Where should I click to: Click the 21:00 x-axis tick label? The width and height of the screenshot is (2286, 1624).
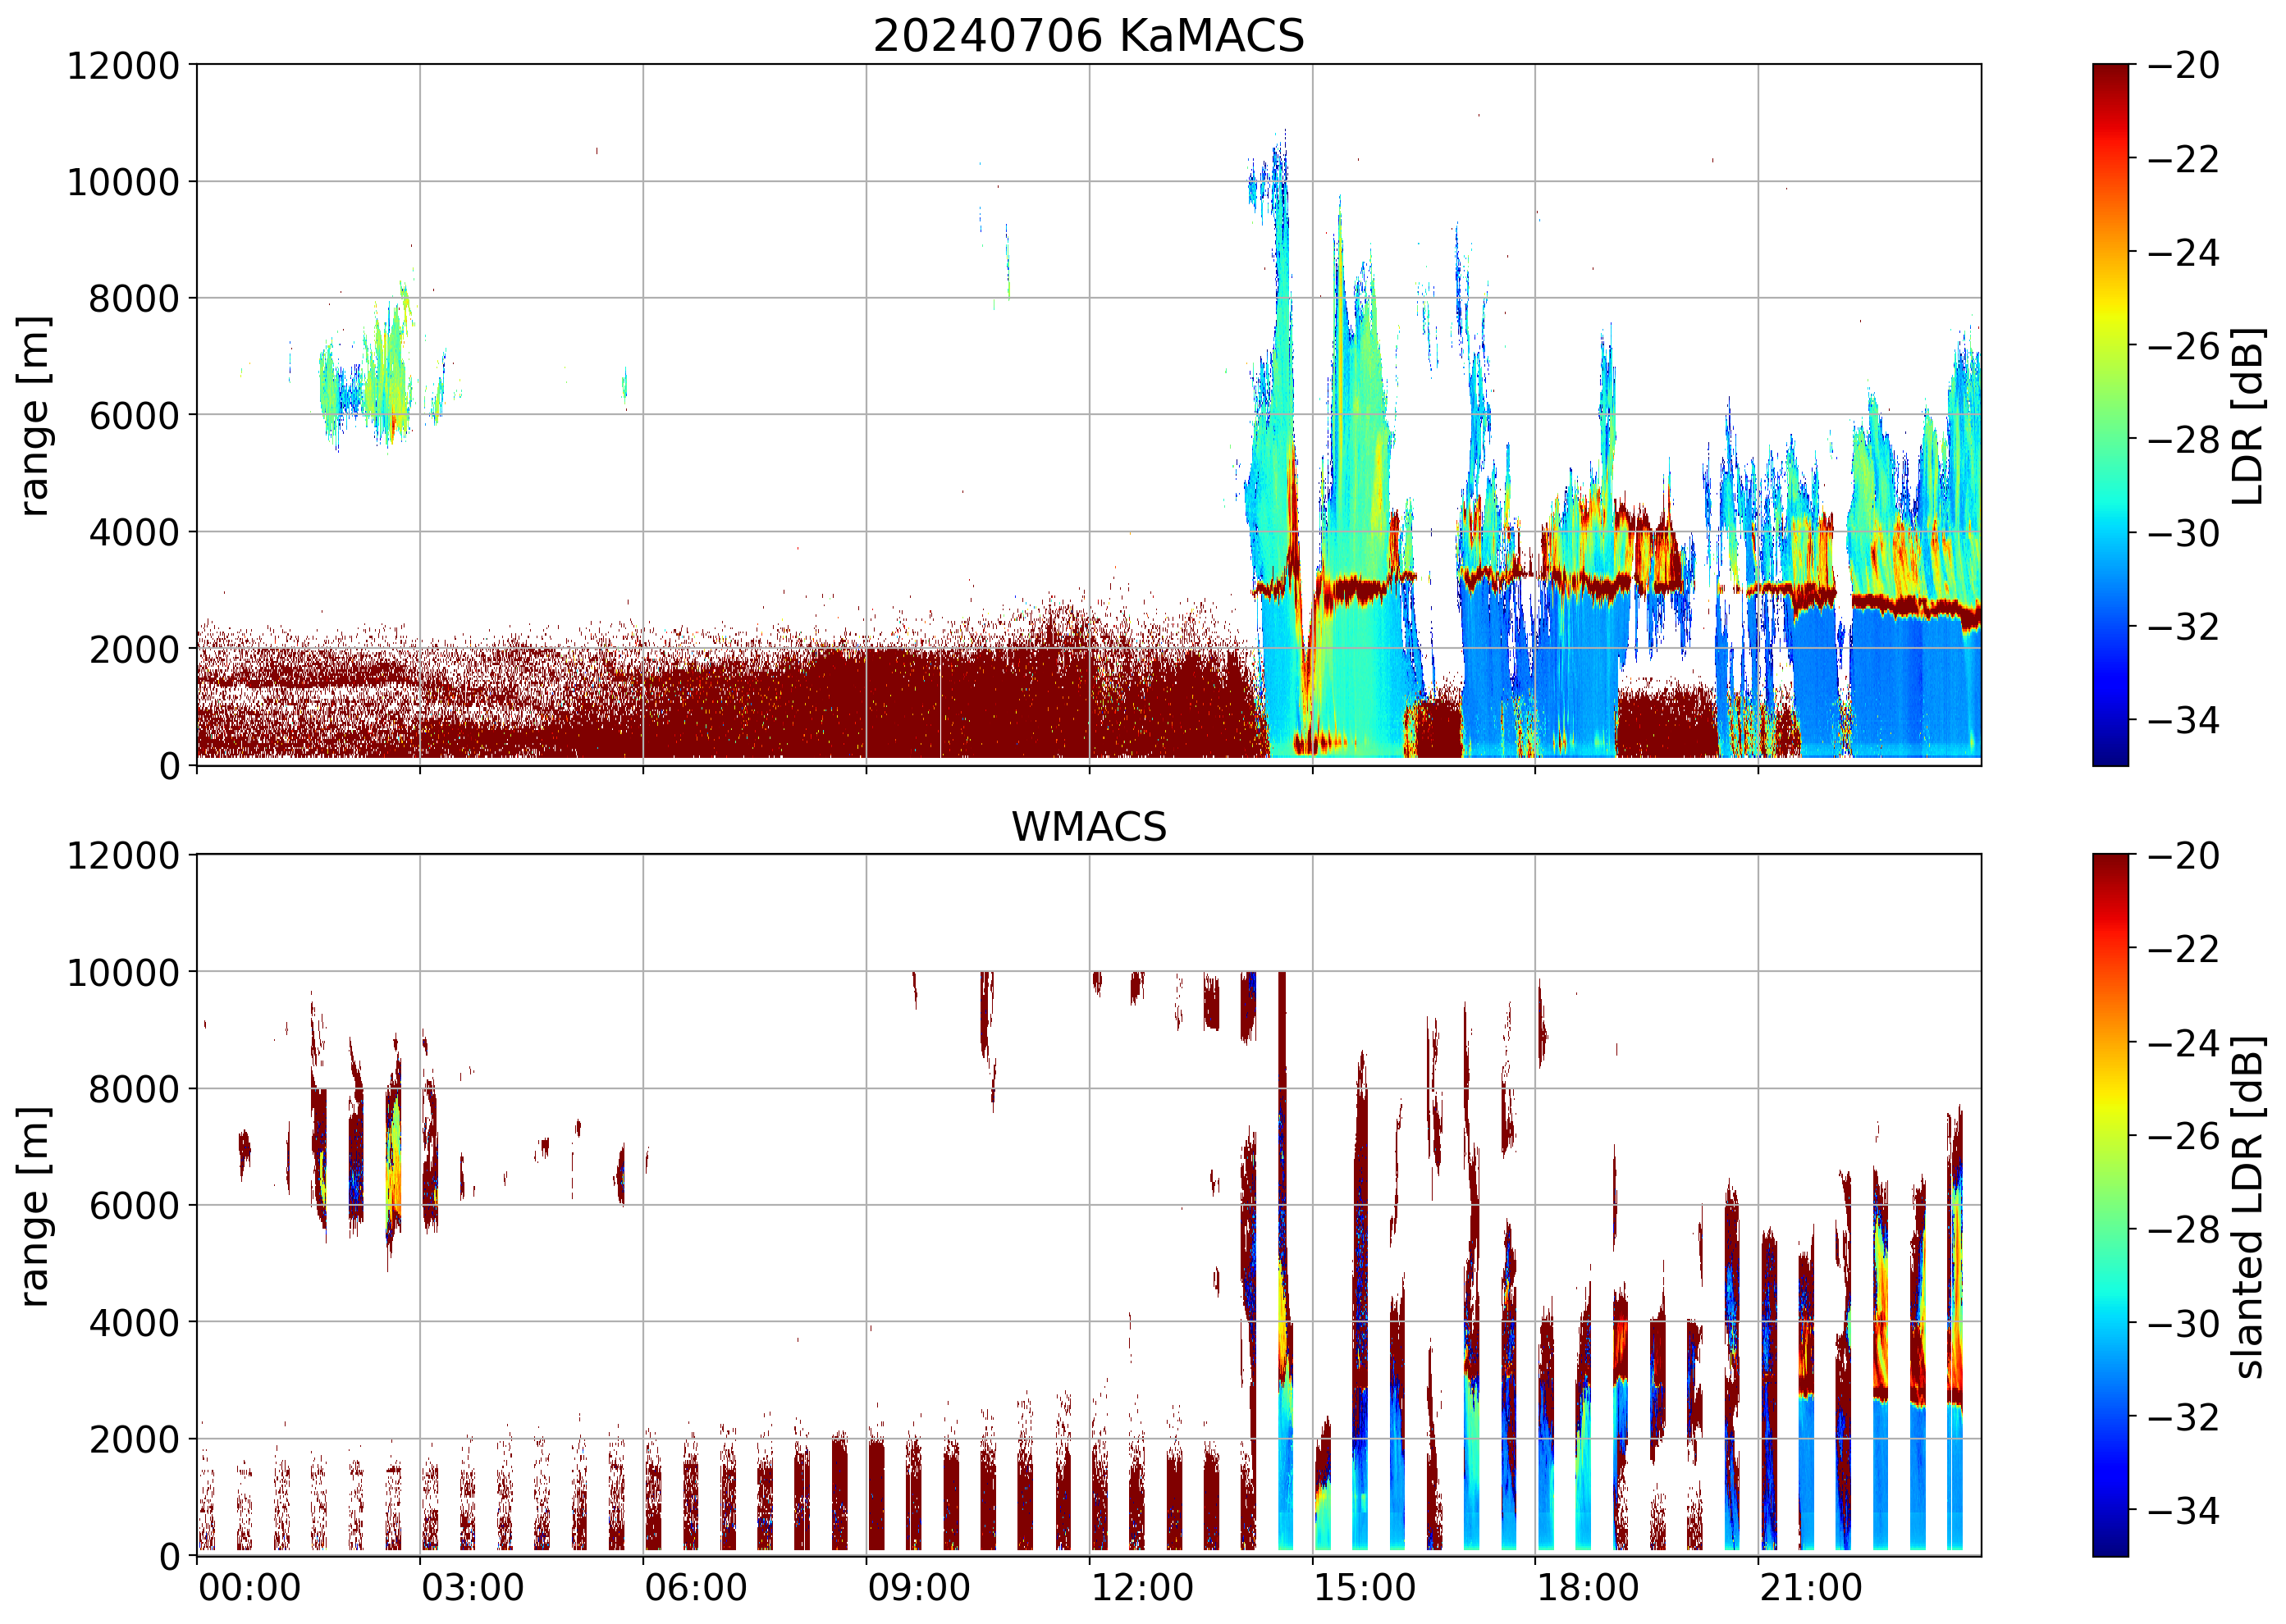1811,1588
